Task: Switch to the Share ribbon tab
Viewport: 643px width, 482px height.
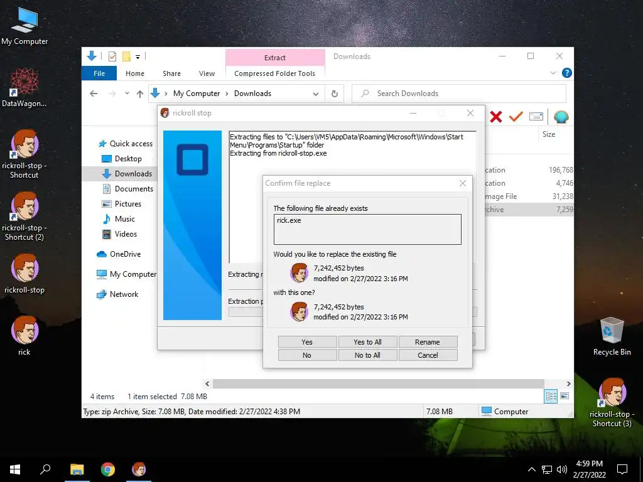Action: pyautogui.click(x=171, y=73)
